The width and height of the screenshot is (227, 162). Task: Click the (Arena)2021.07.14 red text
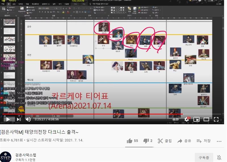[80, 106]
